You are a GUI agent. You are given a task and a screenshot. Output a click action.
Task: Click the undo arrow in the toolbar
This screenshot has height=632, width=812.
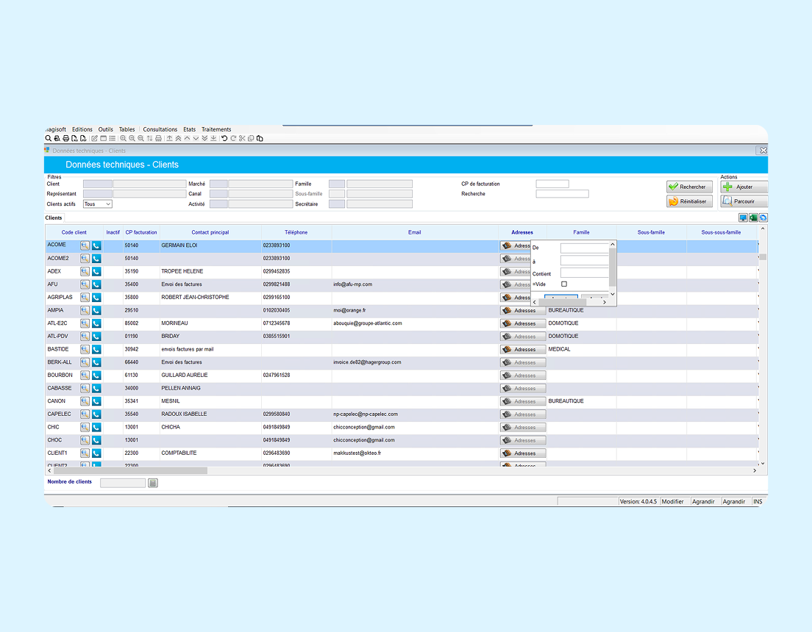click(x=224, y=139)
